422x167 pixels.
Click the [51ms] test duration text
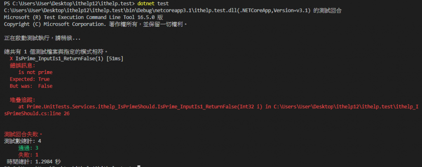(115, 58)
